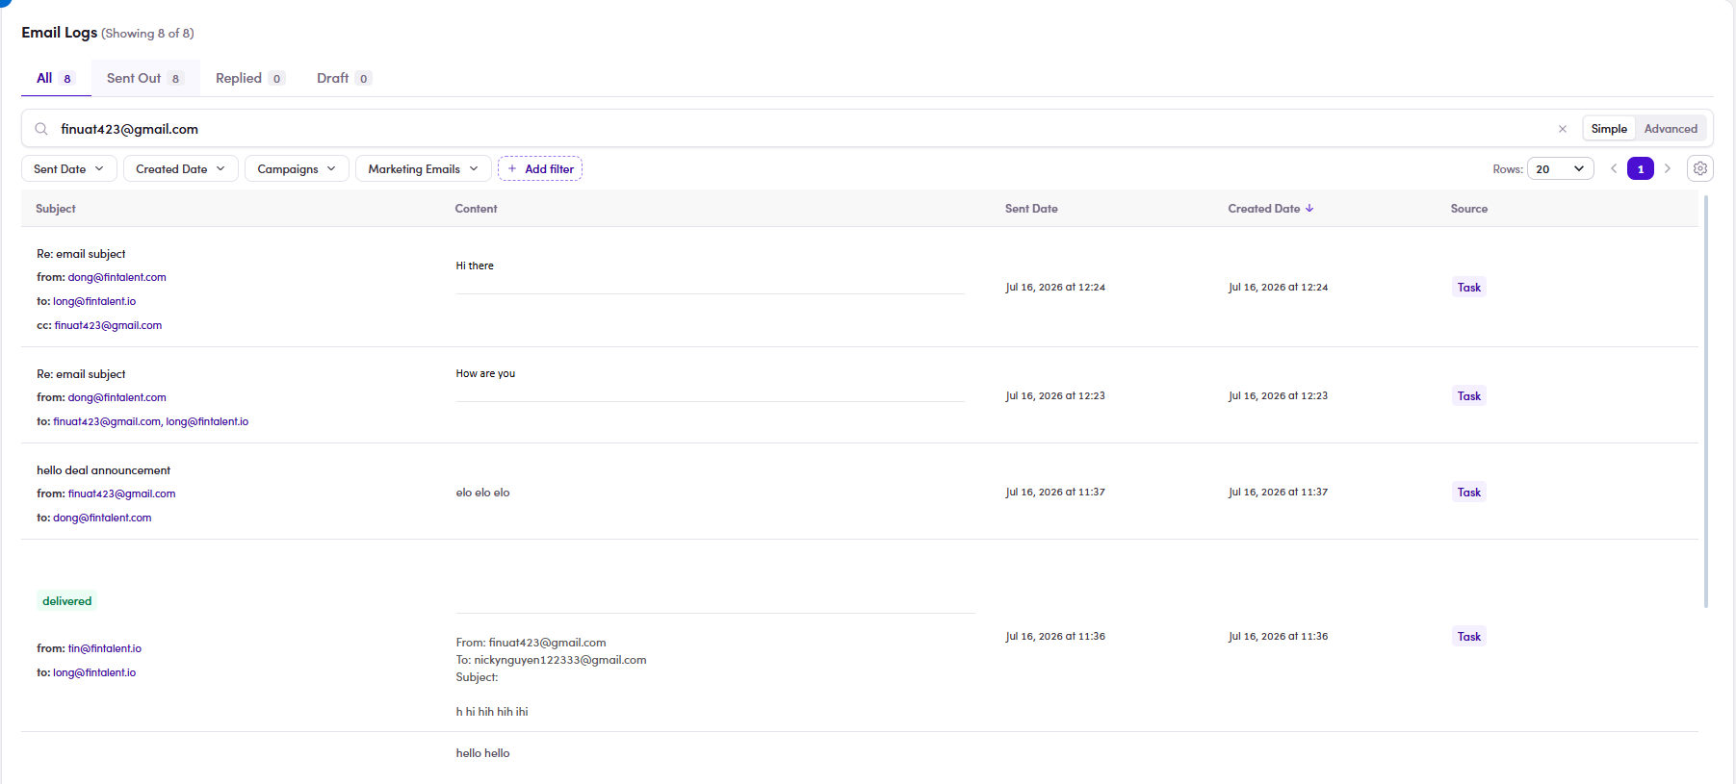Screen dimensions: 1736x784
Task: Sort by Created Date arrow
Action: click(1309, 208)
